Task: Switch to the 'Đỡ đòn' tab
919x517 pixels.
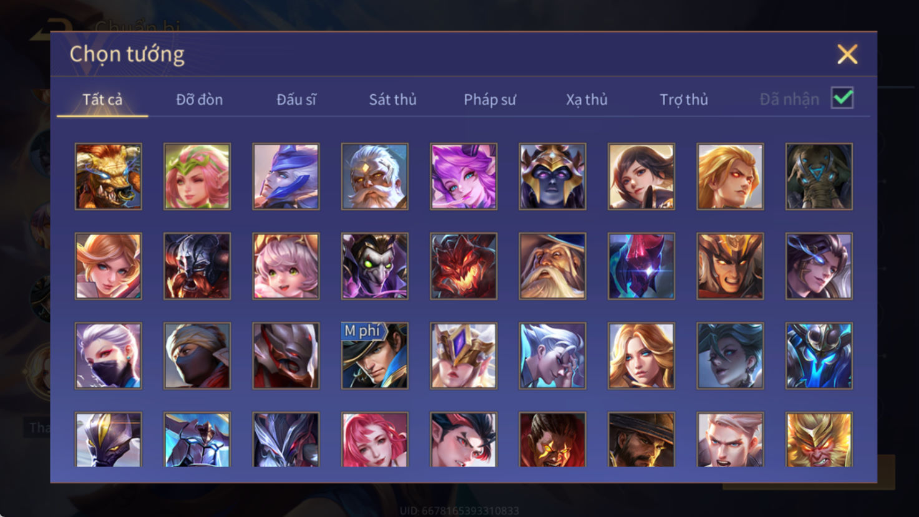Action: (200, 100)
